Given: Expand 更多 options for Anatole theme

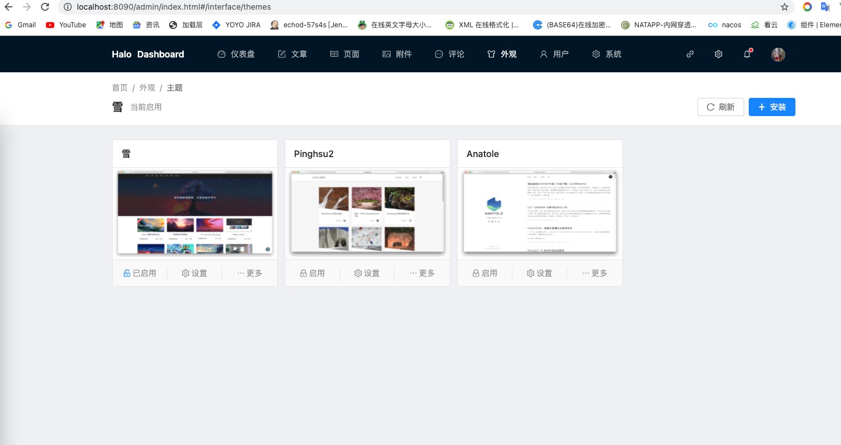Looking at the screenshot, I should tap(594, 273).
